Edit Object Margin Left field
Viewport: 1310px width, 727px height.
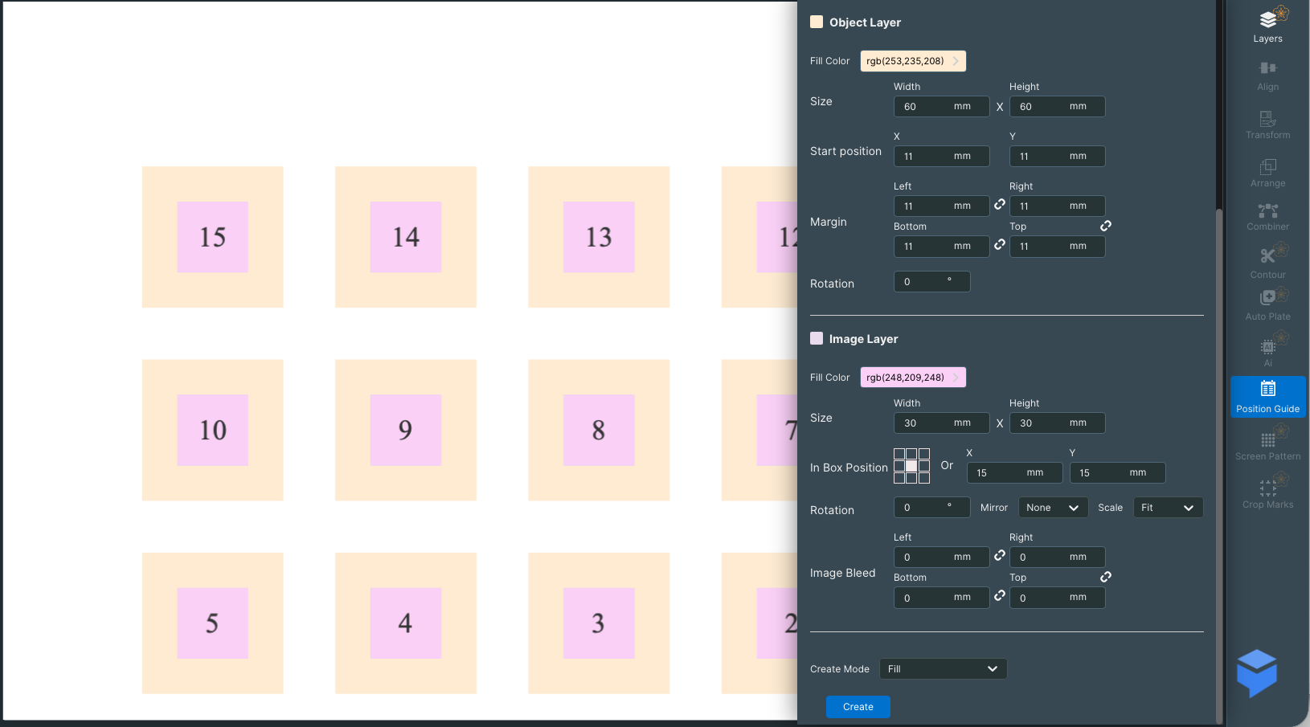(x=941, y=206)
